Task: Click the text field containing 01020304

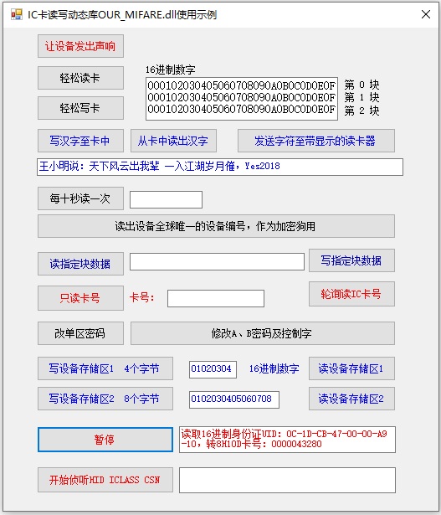Action: click(213, 369)
